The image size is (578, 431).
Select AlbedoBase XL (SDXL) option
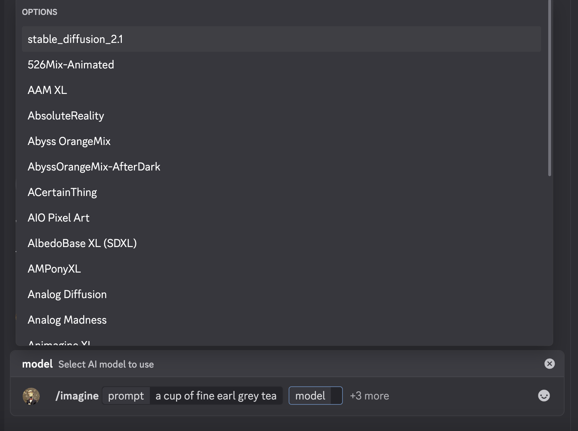point(282,243)
